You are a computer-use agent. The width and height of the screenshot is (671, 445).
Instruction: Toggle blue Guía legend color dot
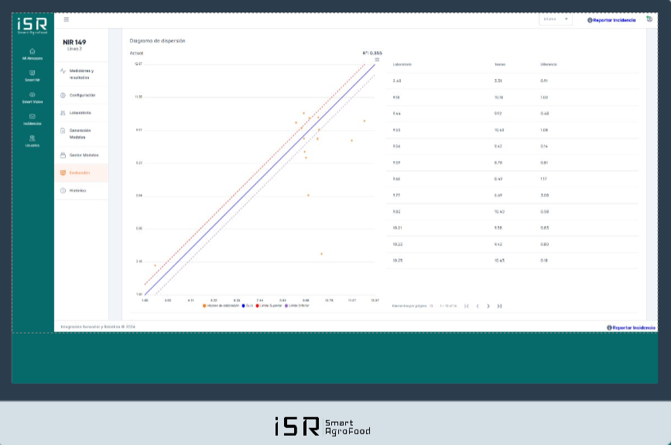pos(244,306)
